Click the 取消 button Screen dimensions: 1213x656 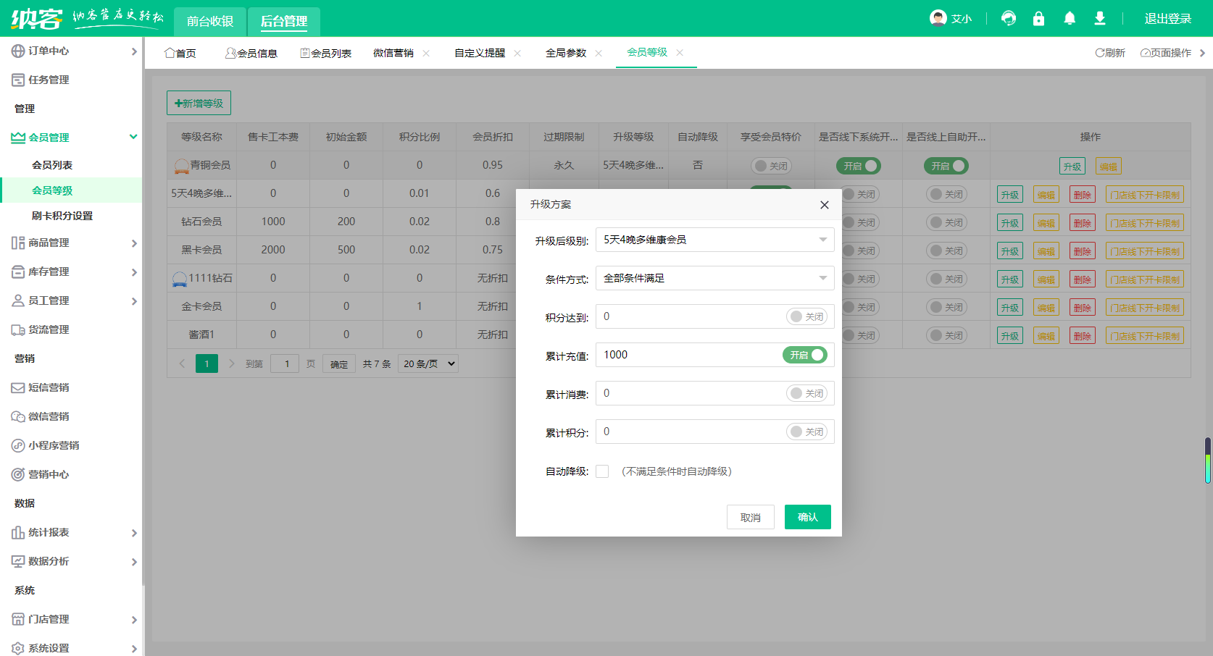[x=750, y=517]
